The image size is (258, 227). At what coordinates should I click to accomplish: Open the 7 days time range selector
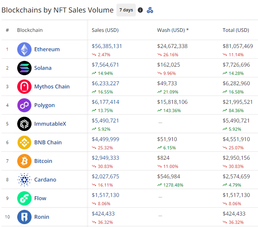(126, 10)
